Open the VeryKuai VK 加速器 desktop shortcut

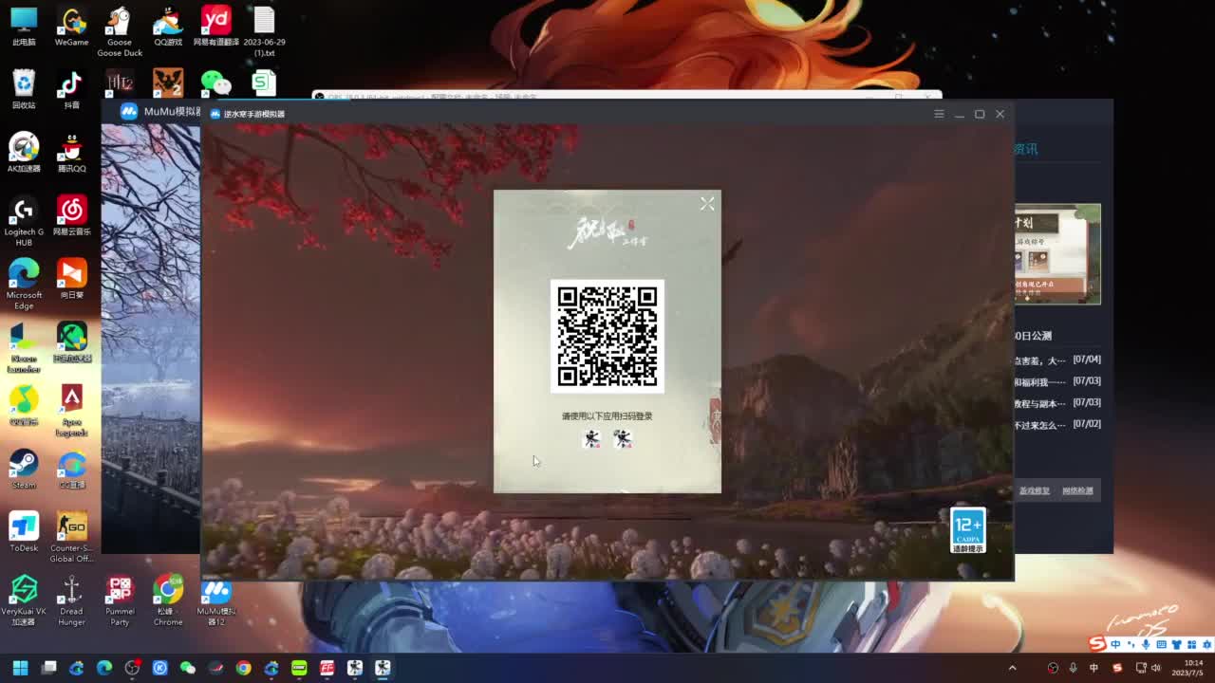click(x=24, y=600)
